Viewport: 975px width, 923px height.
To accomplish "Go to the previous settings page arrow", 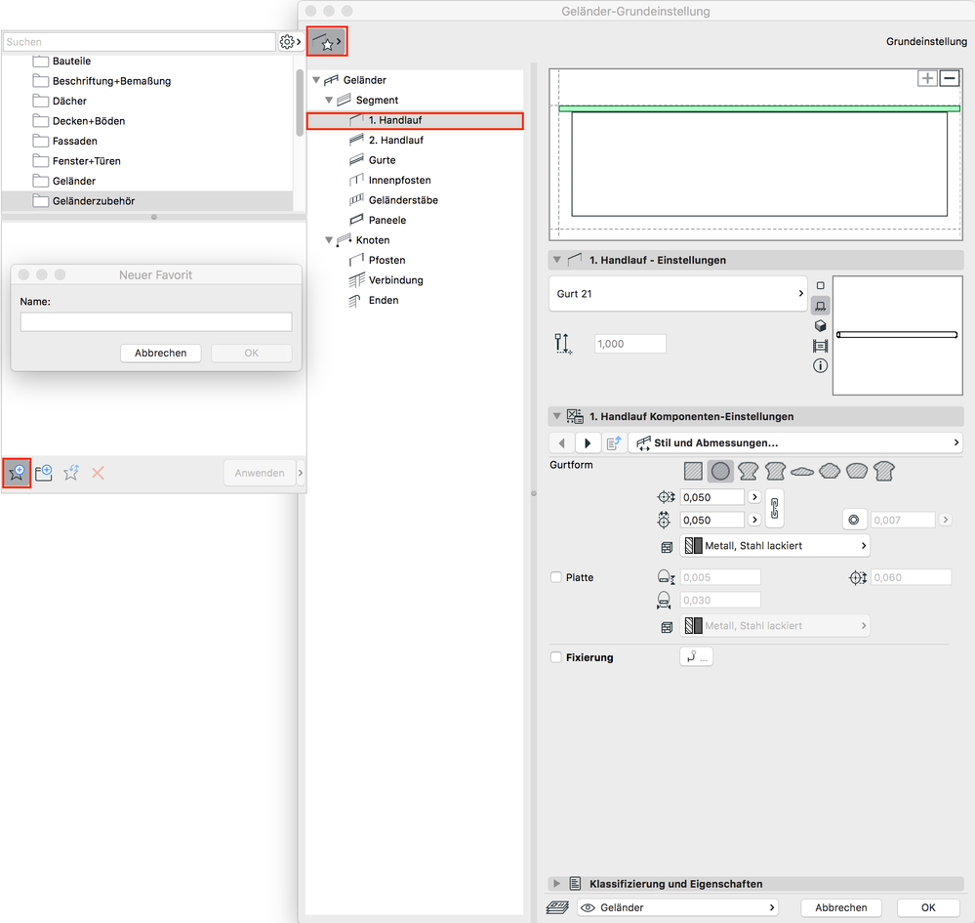I will (562, 443).
